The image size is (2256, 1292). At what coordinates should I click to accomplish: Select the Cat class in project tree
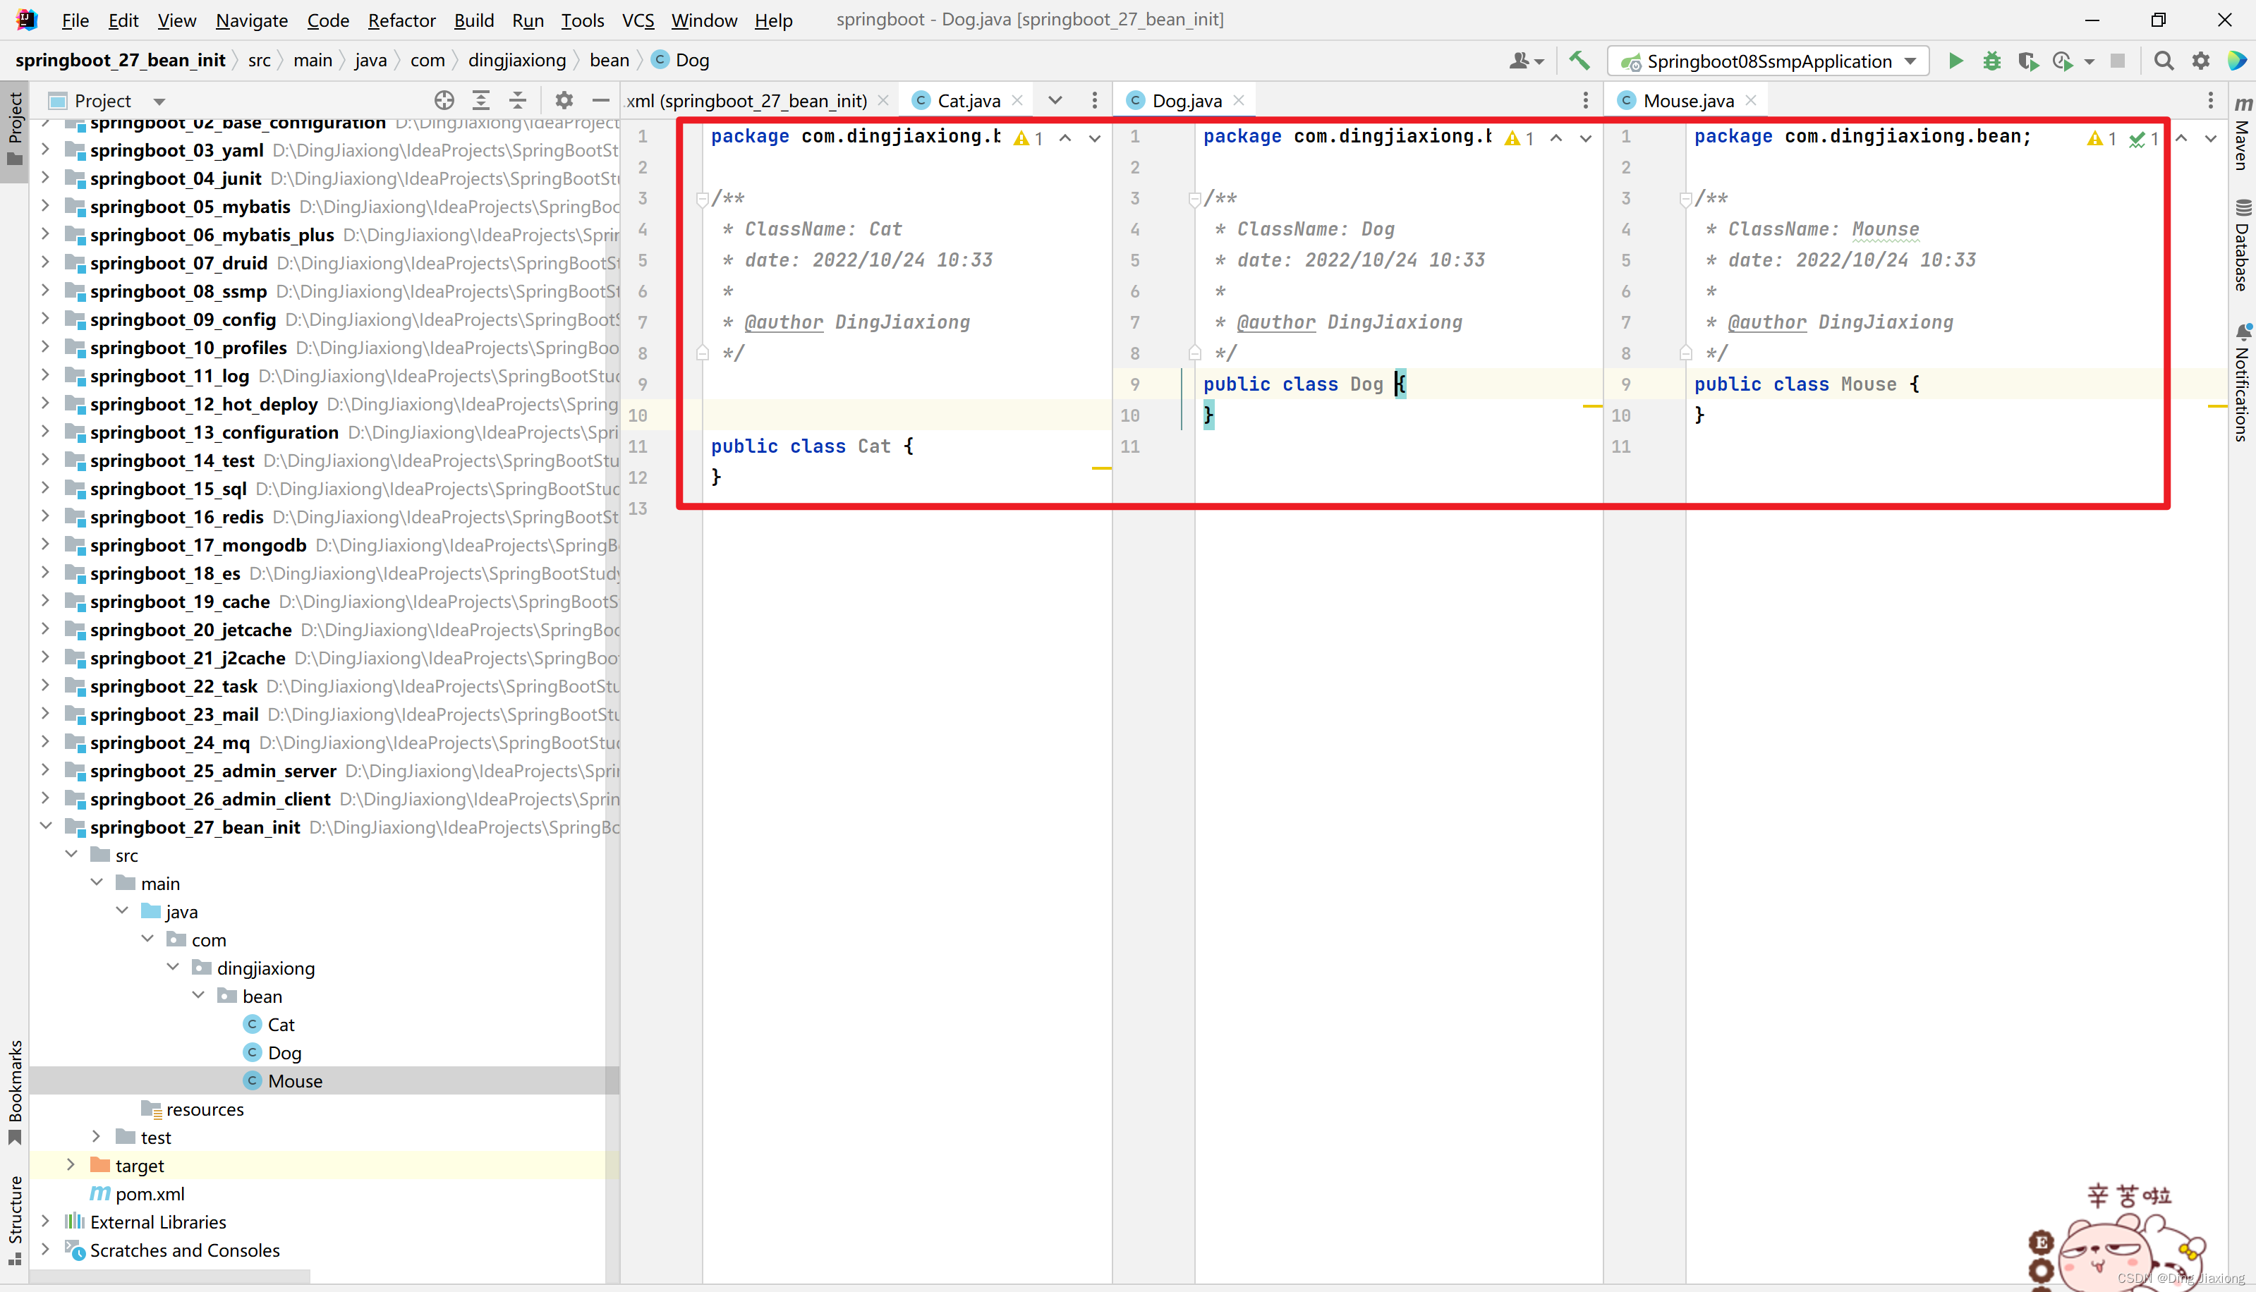click(x=281, y=1024)
